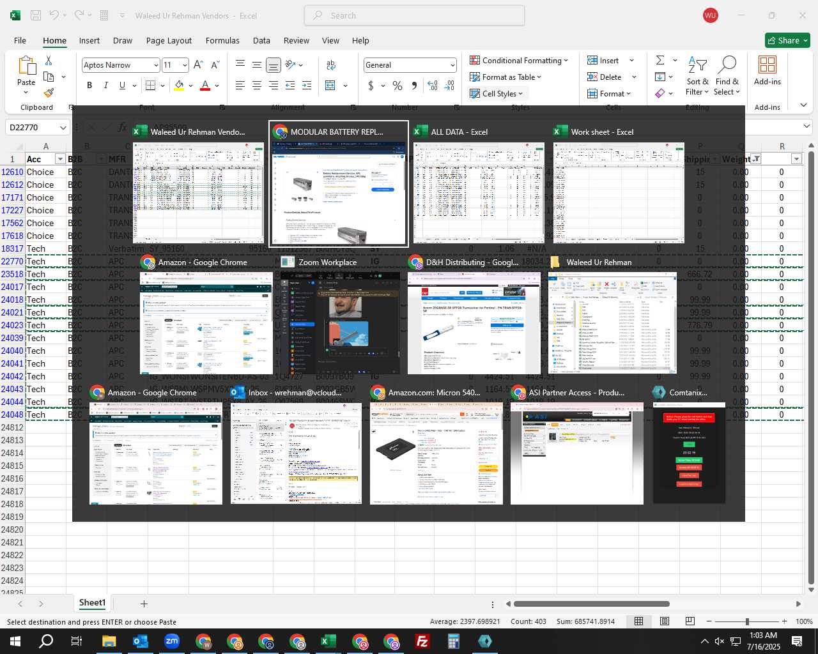
Task: Toggle Underline formatting
Action: 121,86
